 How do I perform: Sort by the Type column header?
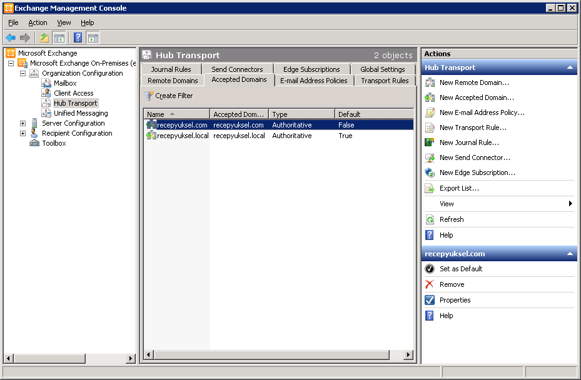(x=302, y=114)
